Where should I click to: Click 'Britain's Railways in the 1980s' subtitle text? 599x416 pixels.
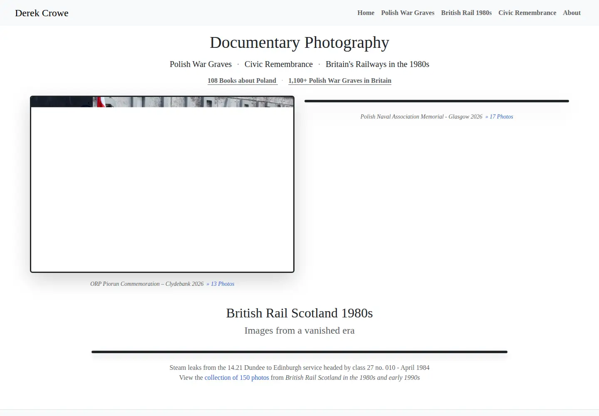[377, 64]
